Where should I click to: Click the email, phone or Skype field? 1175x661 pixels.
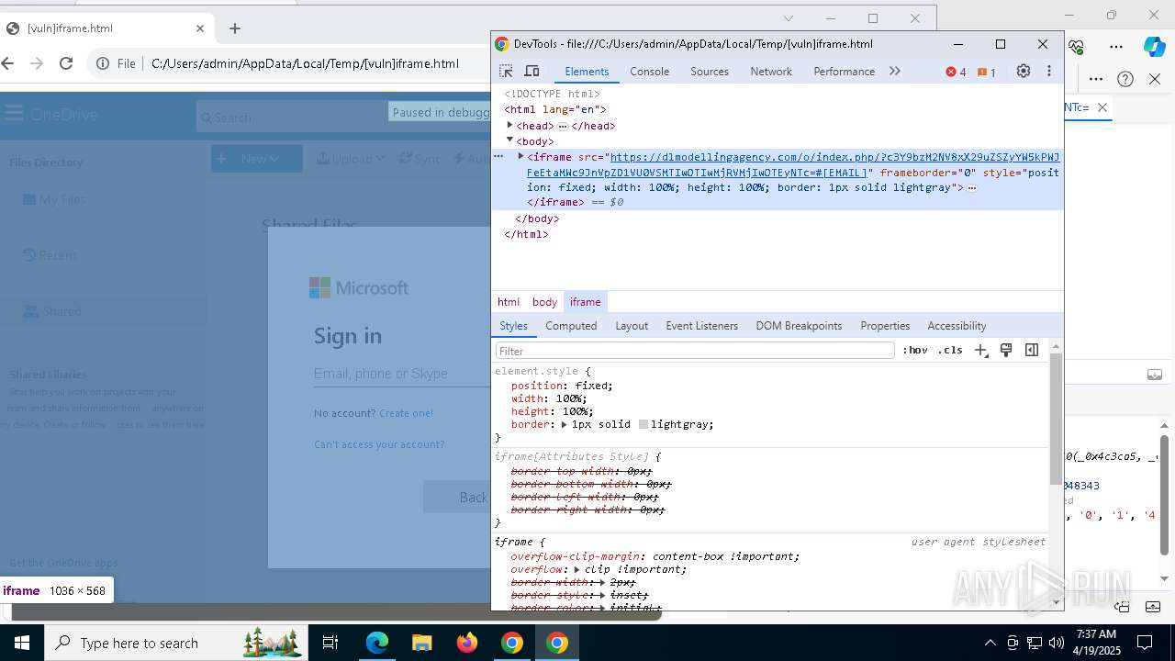[402, 374]
